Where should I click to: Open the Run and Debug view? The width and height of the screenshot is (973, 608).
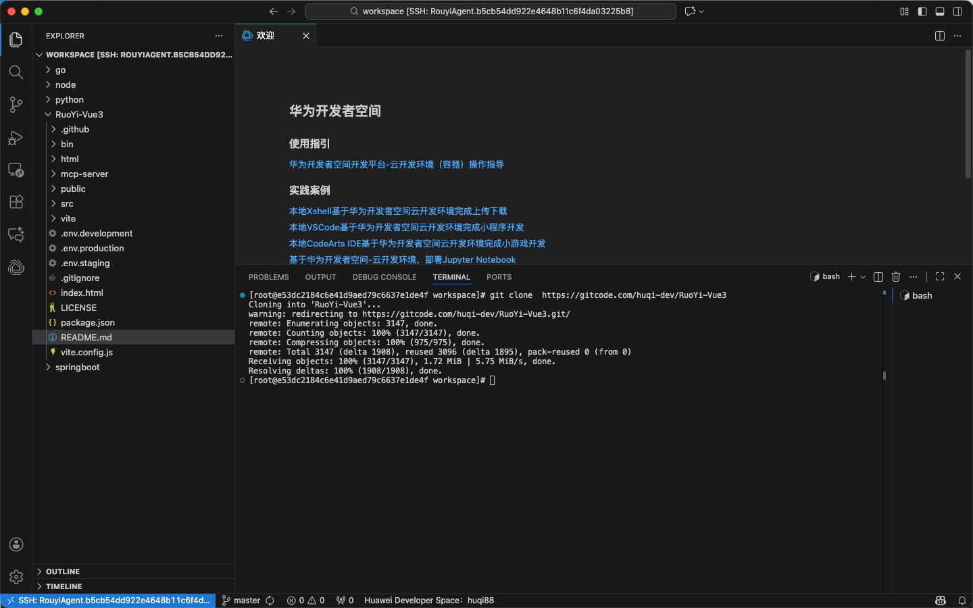coord(16,137)
